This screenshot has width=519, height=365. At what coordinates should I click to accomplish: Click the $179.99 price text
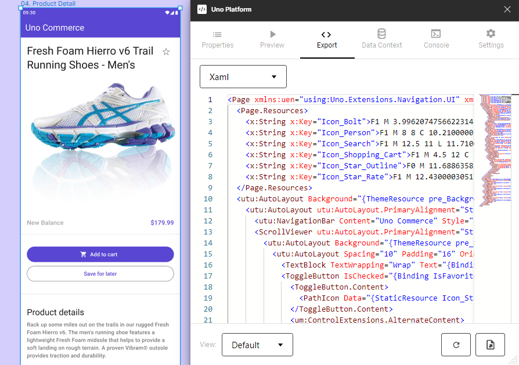click(x=162, y=223)
